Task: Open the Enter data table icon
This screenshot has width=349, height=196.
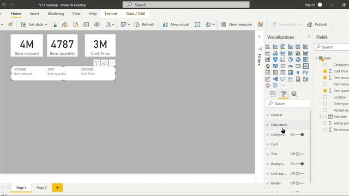Action: pyautogui.click(x=86, y=24)
